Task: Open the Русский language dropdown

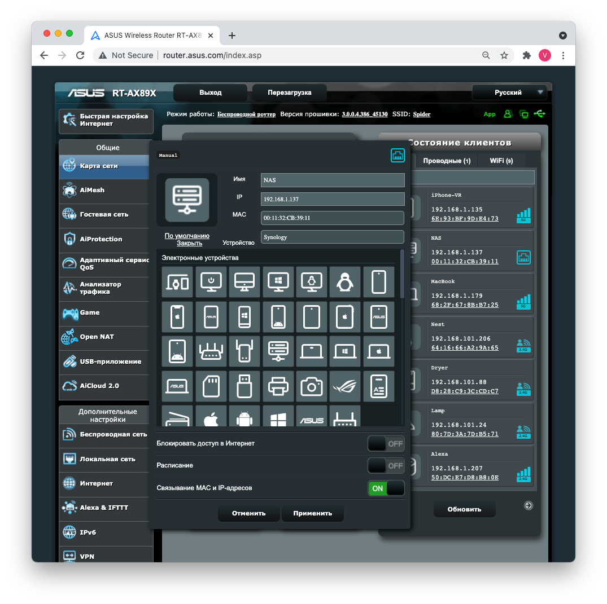Action: tap(510, 92)
